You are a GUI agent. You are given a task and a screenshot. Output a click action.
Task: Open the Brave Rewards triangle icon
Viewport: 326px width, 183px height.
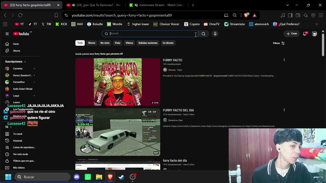coord(254,15)
